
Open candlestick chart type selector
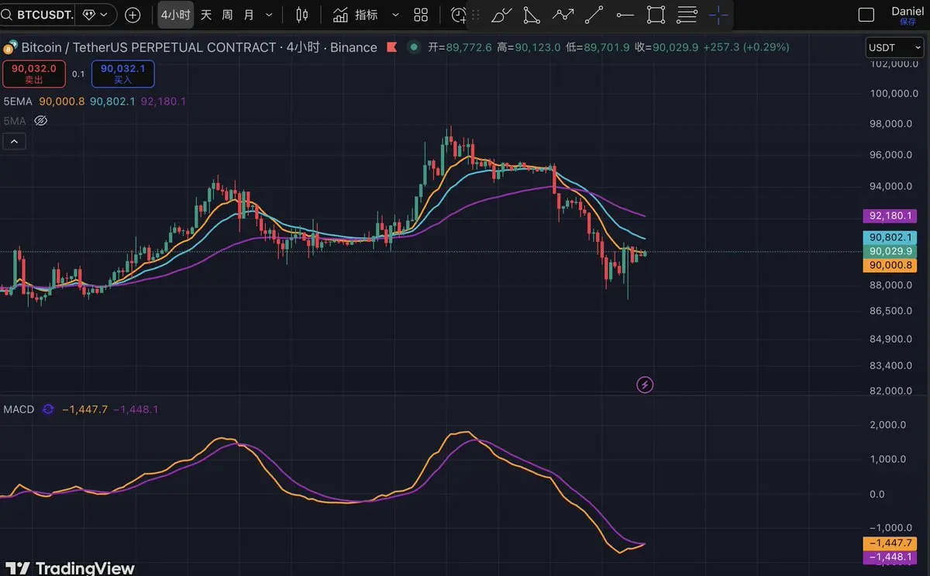pos(302,15)
